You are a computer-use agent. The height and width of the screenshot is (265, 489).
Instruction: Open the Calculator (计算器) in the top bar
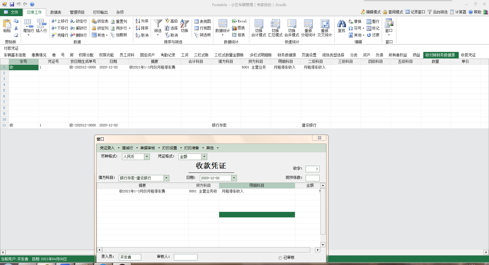(458, 12)
